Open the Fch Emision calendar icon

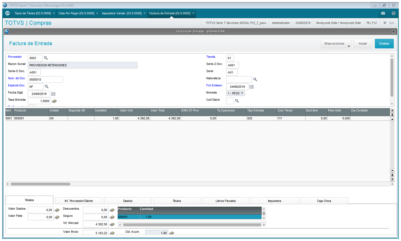252,87
